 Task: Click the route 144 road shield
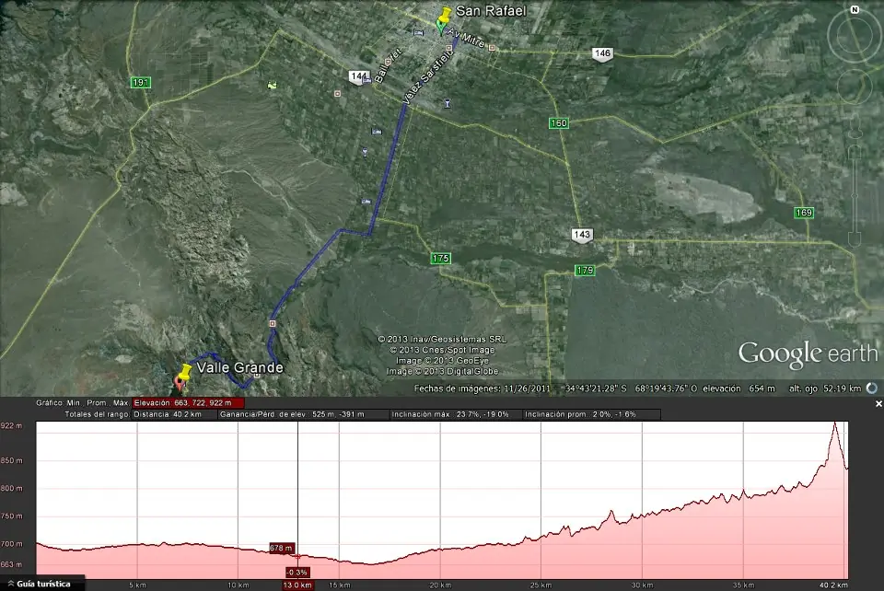tap(359, 76)
